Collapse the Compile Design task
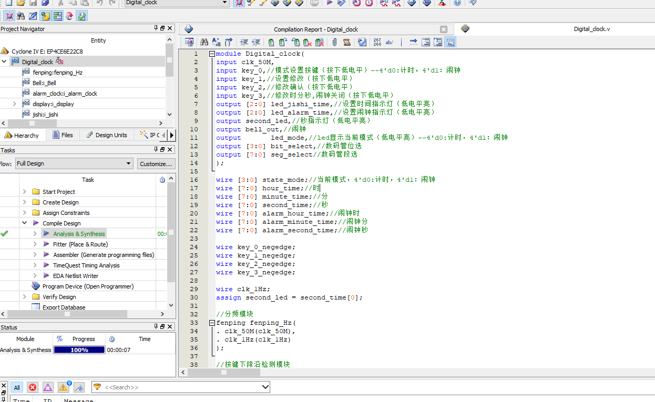Screen dimensions: 655x402 click(24, 223)
